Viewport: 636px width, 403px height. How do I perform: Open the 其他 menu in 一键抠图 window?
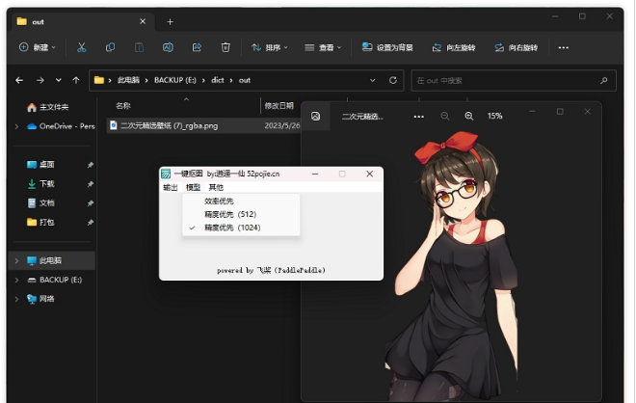tap(216, 187)
